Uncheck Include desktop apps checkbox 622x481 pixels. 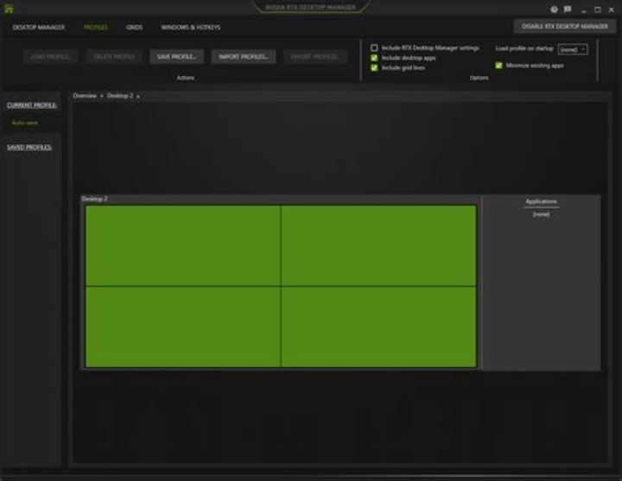[374, 58]
